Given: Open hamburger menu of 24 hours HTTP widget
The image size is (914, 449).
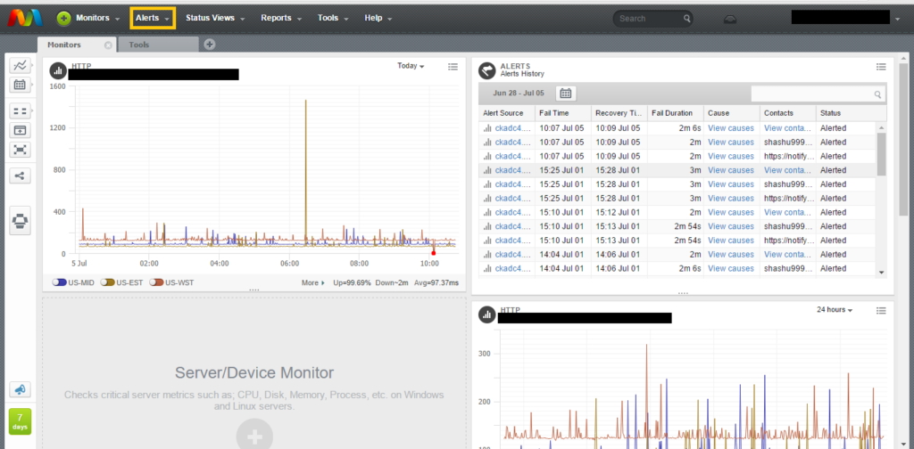Looking at the screenshot, I should [881, 311].
